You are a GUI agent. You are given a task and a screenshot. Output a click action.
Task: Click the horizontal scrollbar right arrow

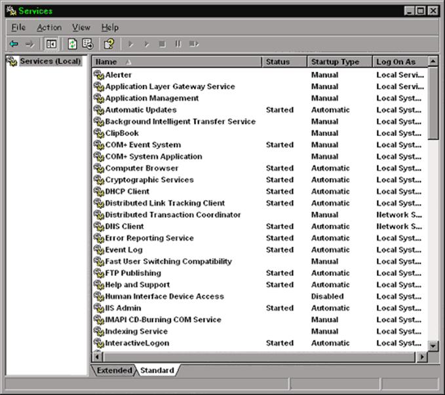[x=422, y=357]
